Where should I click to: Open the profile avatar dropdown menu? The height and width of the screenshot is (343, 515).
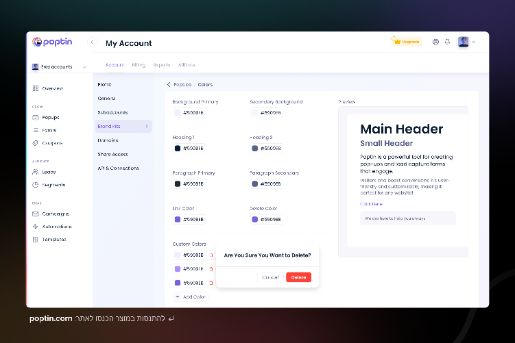466,42
